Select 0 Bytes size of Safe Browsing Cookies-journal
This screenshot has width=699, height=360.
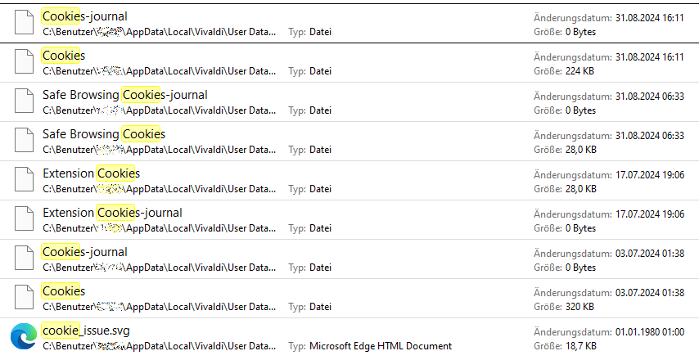click(580, 110)
